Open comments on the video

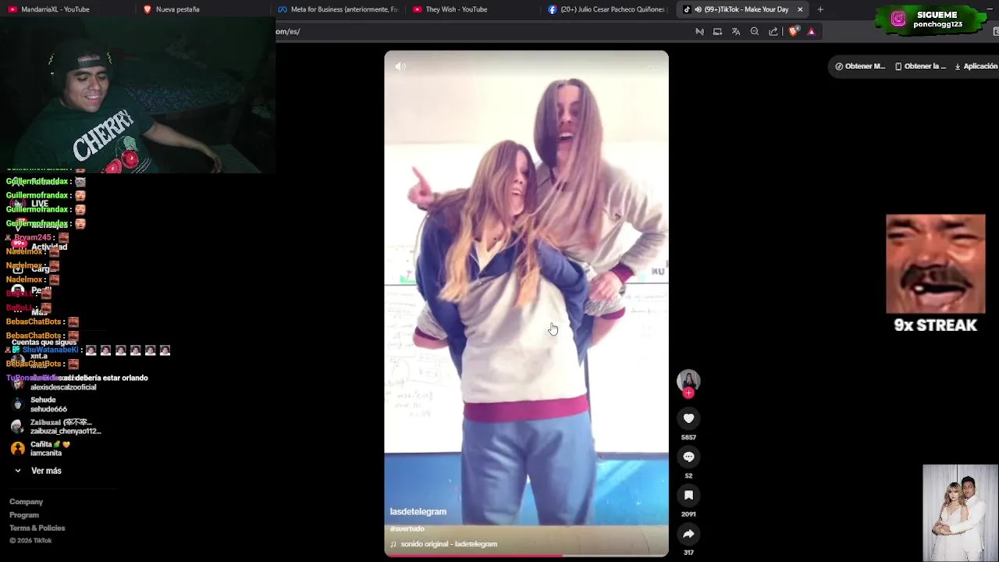coord(688,457)
